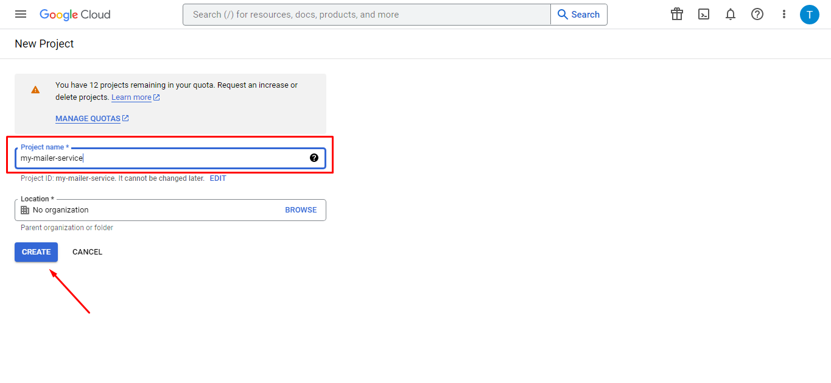This screenshot has width=831, height=383.
Task: Open the navigation hamburger menu
Action: coord(20,14)
